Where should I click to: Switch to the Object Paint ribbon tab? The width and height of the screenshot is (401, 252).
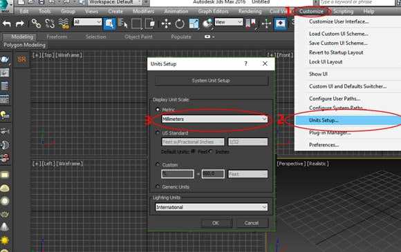pyautogui.click(x=138, y=37)
